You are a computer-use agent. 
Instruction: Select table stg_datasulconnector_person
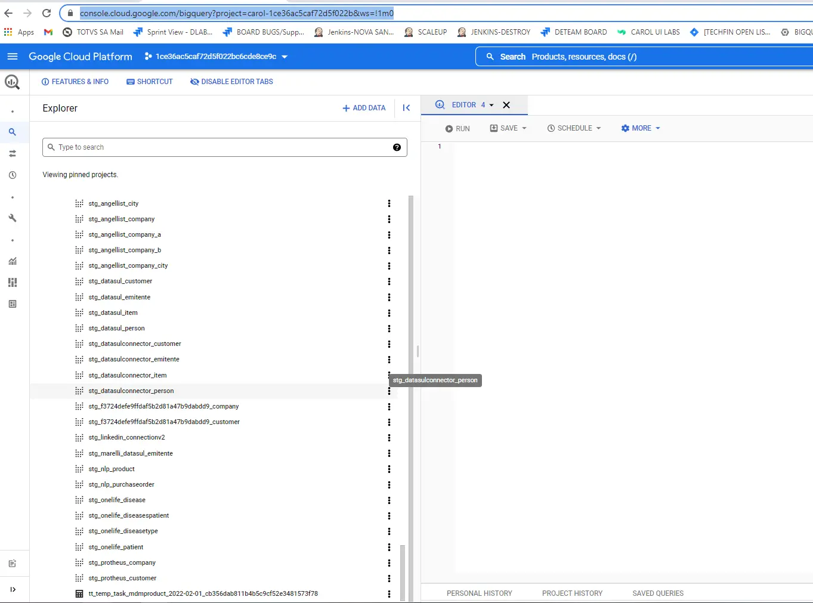pos(131,391)
